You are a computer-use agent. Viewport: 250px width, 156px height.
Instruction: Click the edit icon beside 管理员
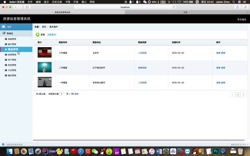click(x=4, y=33)
